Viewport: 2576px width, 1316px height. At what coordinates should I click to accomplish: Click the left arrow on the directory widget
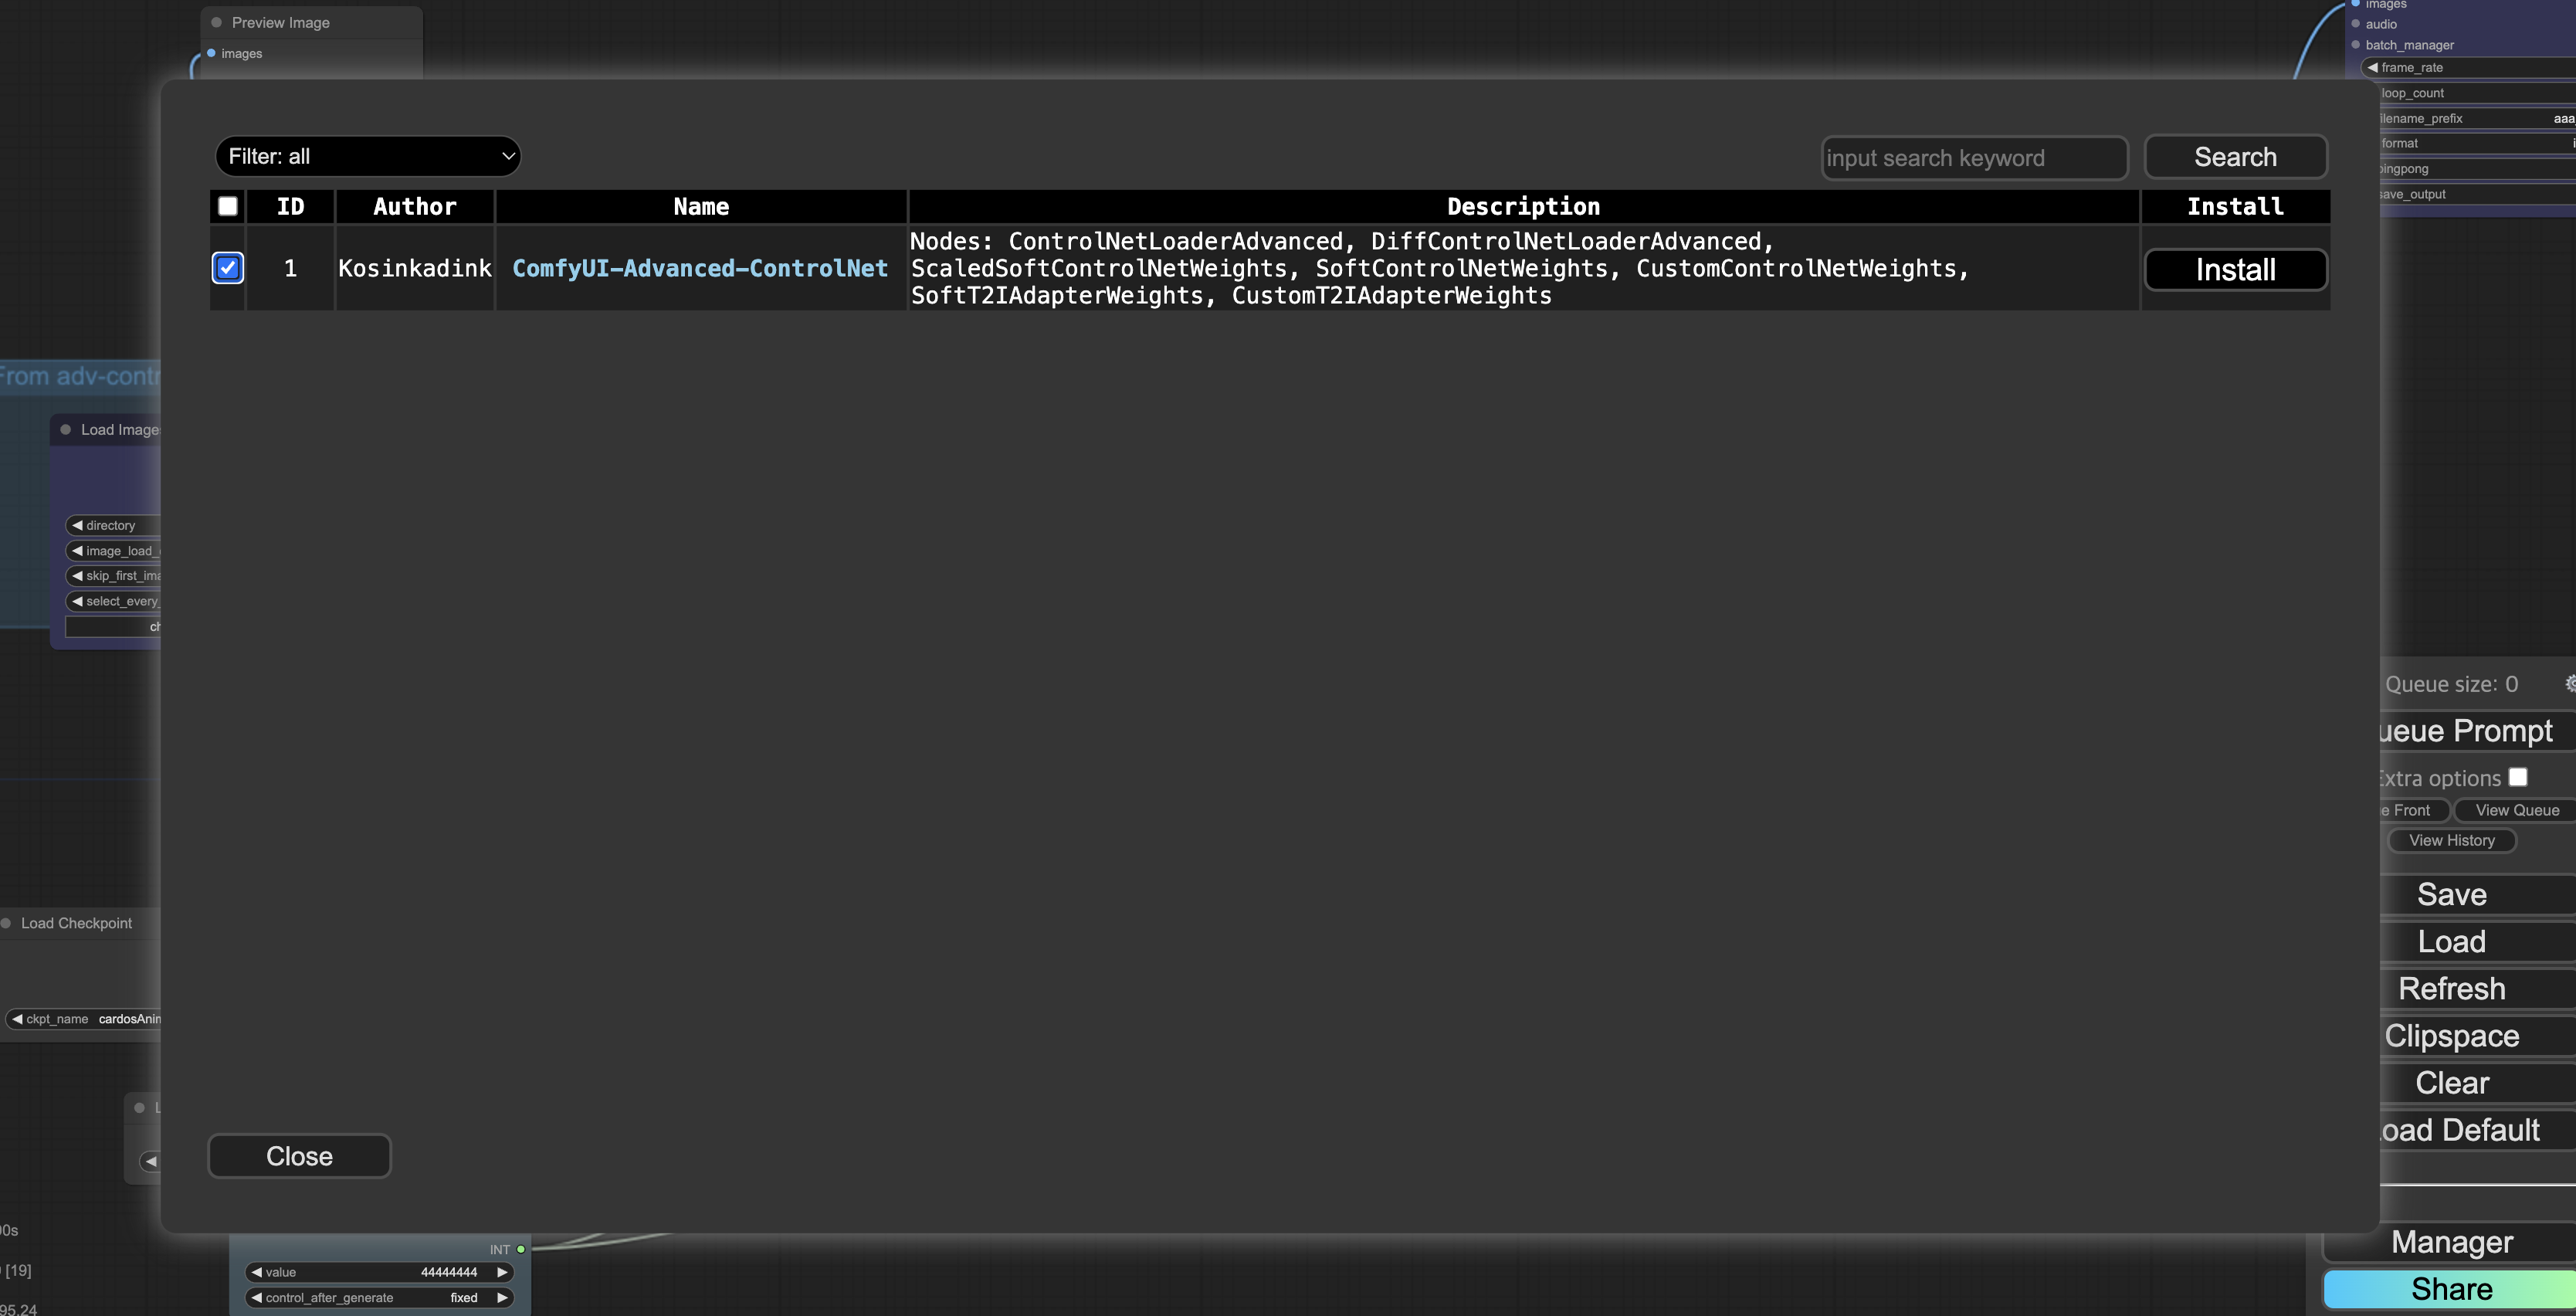[x=77, y=525]
